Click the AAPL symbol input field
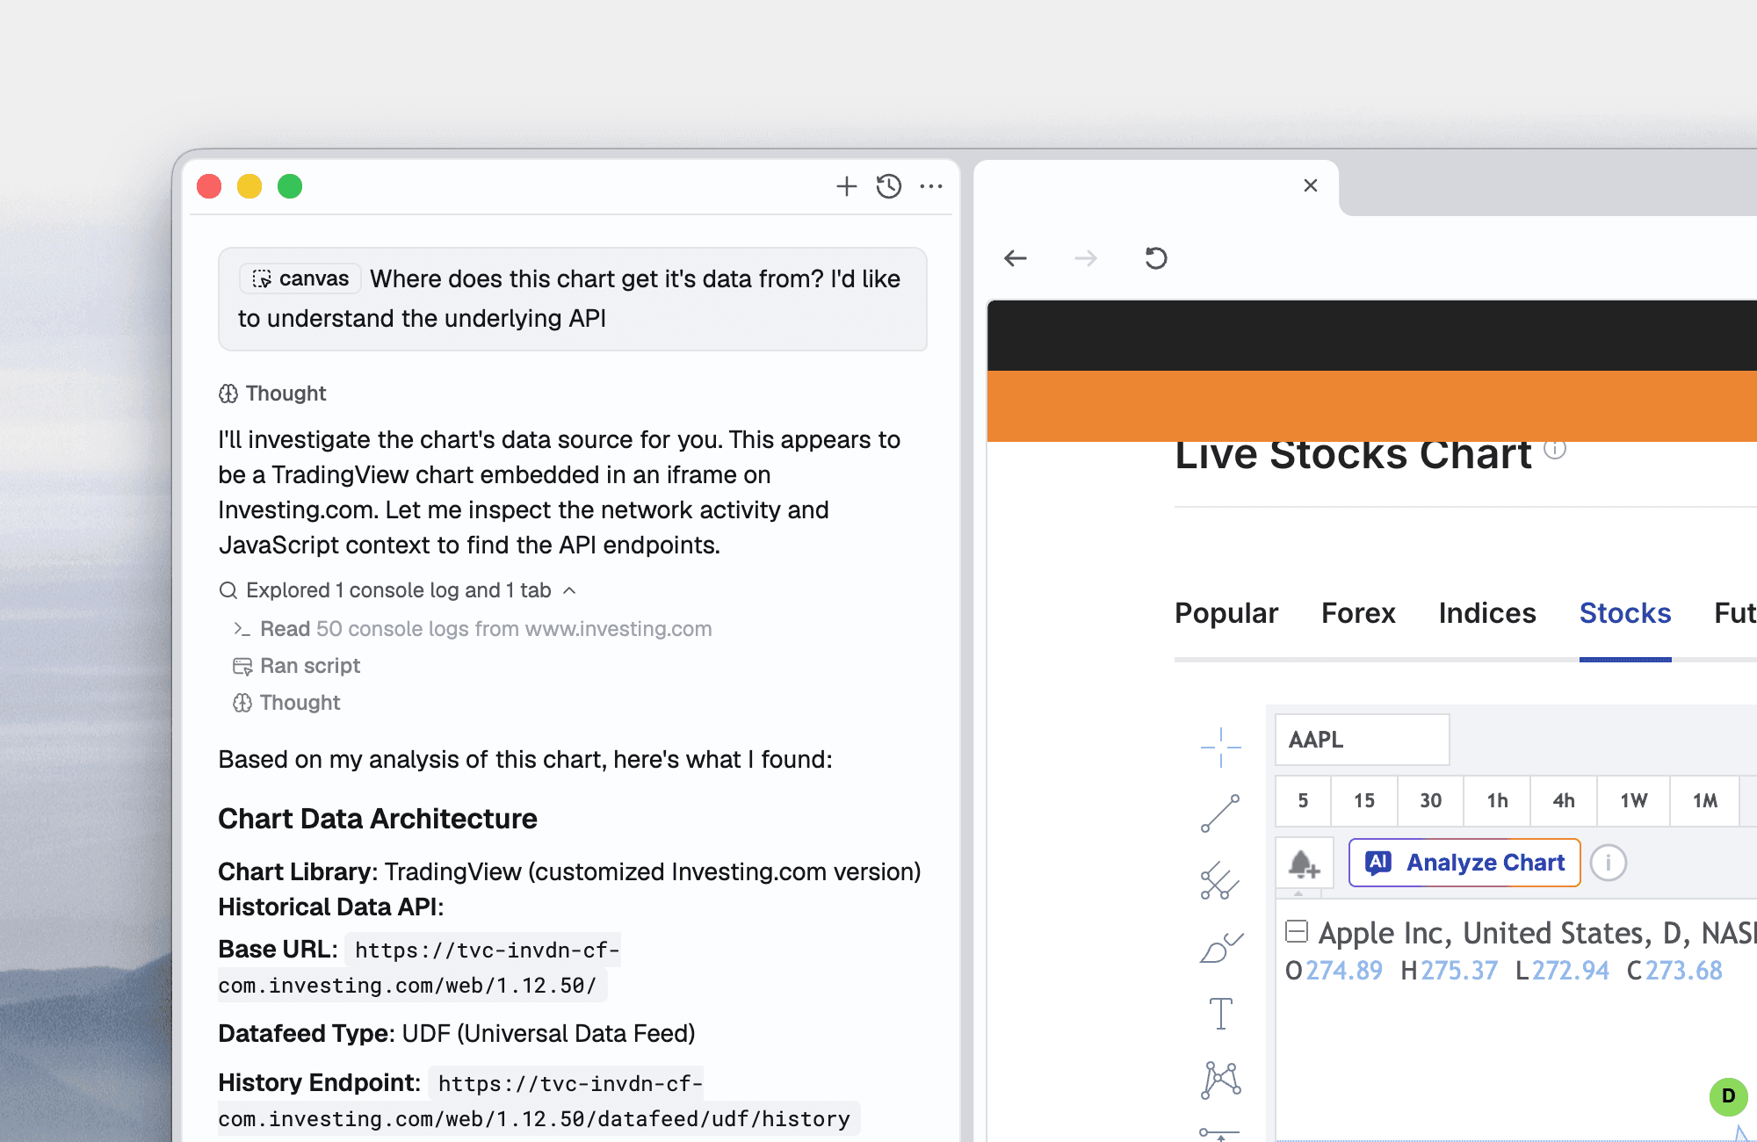Viewport: 1757px width, 1142px height. [x=1362, y=740]
